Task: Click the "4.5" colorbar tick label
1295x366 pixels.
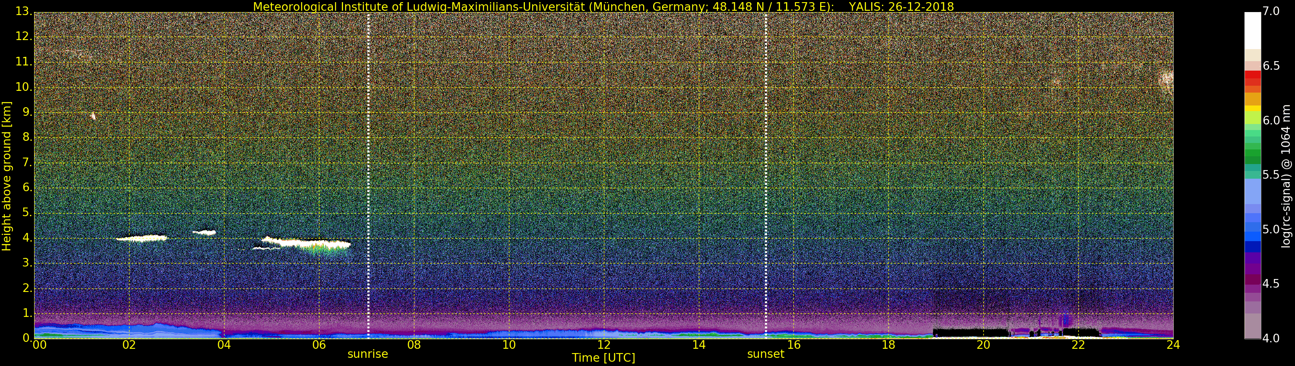Action: coord(1271,284)
